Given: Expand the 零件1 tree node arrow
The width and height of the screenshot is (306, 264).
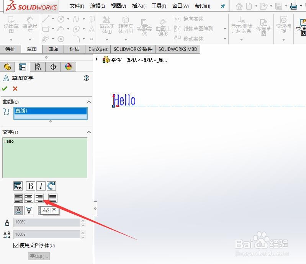Looking at the screenshot, I should [x=97, y=59].
